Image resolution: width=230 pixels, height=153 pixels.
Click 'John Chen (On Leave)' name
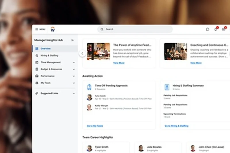(x=211, y=147)
